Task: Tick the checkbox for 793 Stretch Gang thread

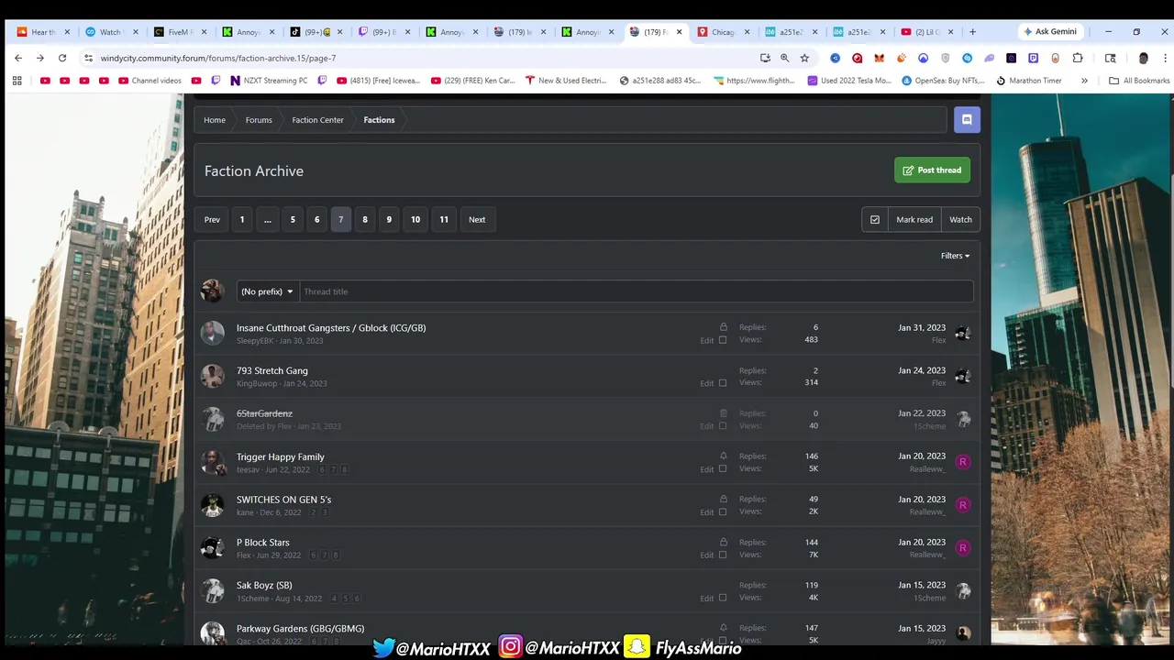Action: [723, 383]
